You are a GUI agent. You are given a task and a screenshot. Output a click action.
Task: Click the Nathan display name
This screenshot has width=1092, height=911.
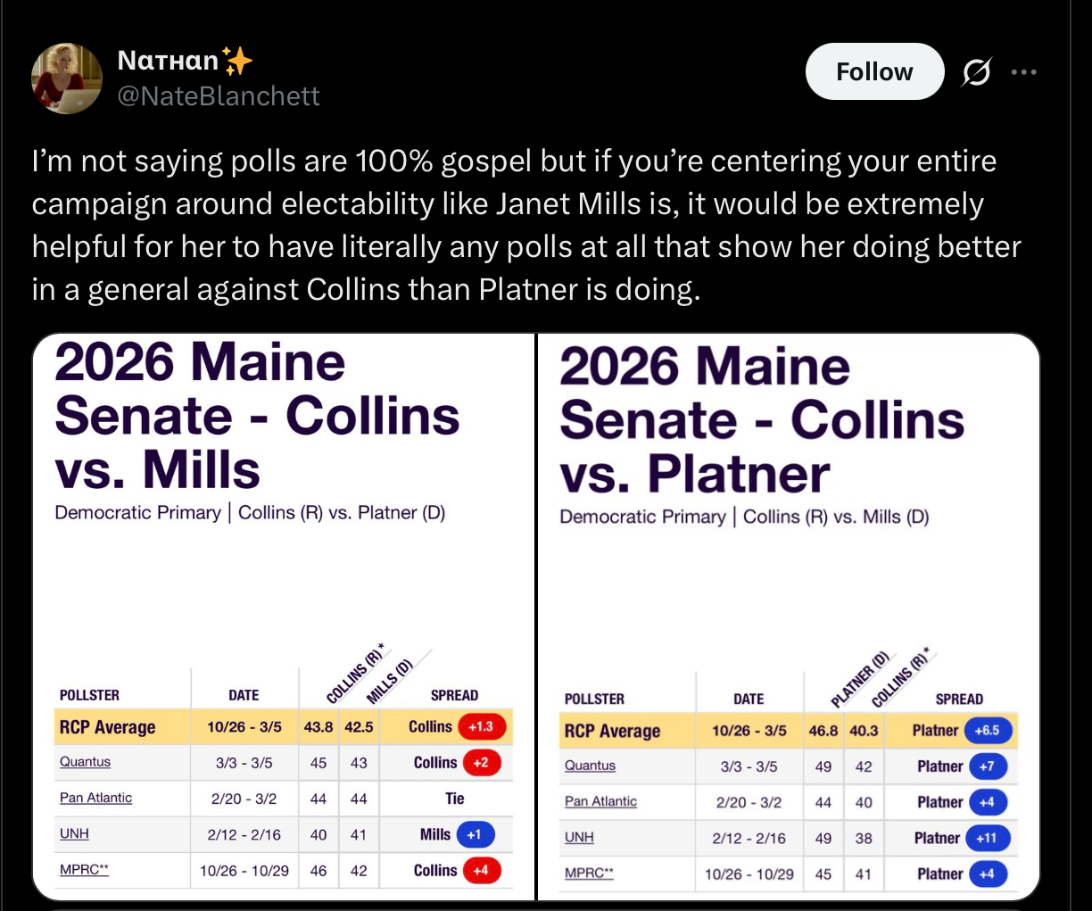(168, 60)
